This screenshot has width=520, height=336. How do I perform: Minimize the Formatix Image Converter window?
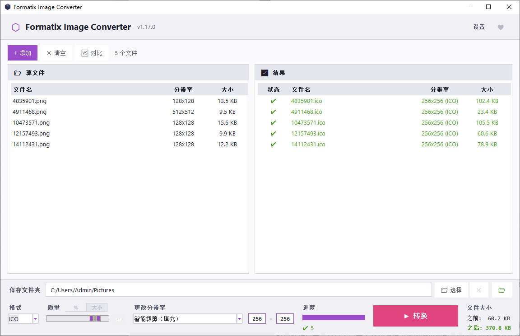click(468, 7)
